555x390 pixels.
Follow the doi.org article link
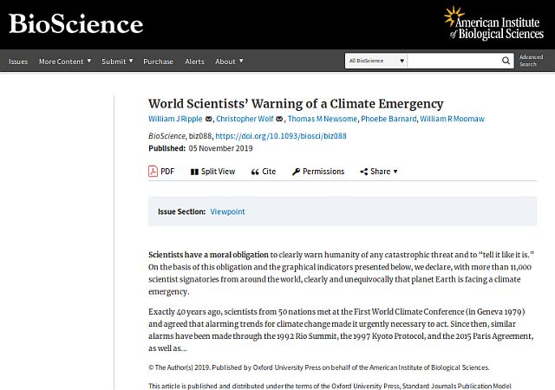pyautogui.click(x=281, y=136)
